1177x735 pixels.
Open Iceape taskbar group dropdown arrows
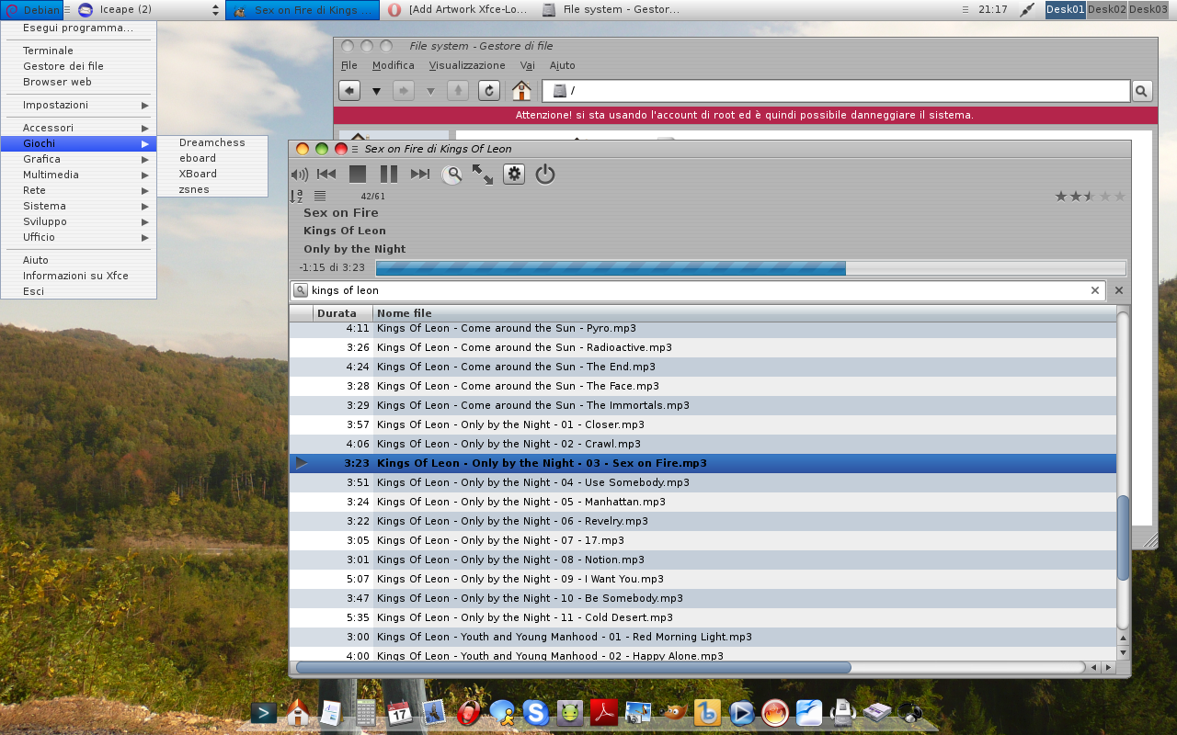(215, 9)
